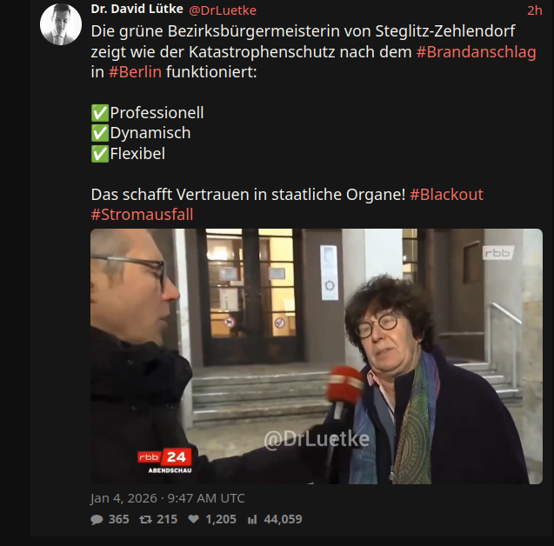Click the rbb watermark in video corner
554x546 pixels.
497,253
